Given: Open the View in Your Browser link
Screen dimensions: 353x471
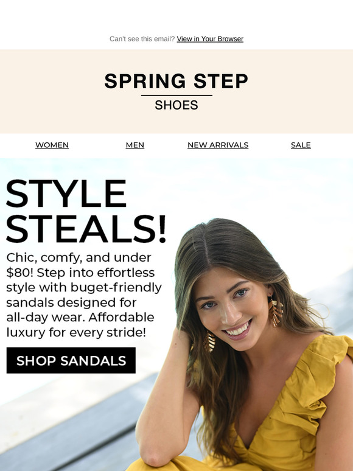Looking at the screenshot, I should [210, 39].
